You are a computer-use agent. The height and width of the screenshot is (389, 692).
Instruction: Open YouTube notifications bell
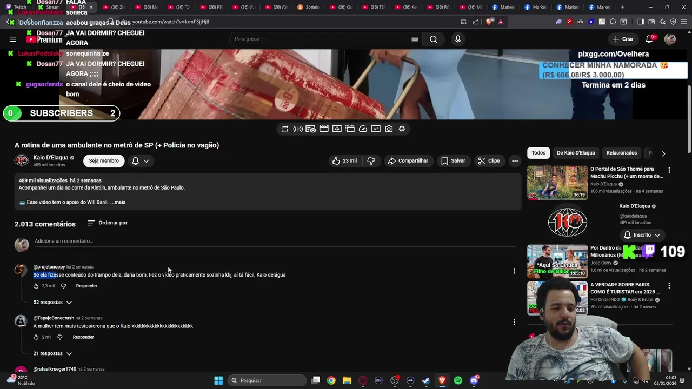coord(650,39)
